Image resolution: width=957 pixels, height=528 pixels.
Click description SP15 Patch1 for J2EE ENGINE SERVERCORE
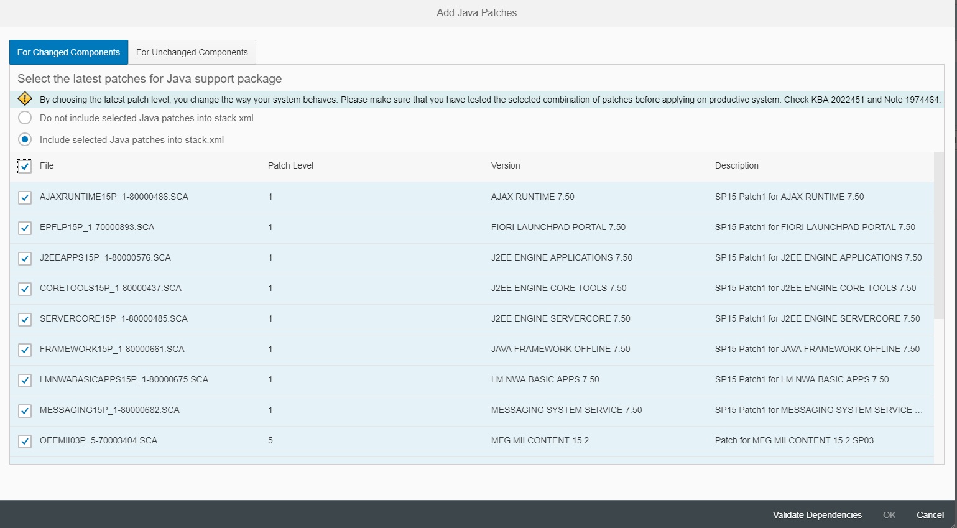coord(818,318)
